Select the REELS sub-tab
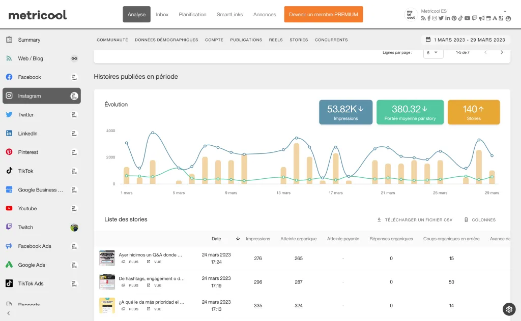Viewport: 521px width, 321px height. pos(276,40)
